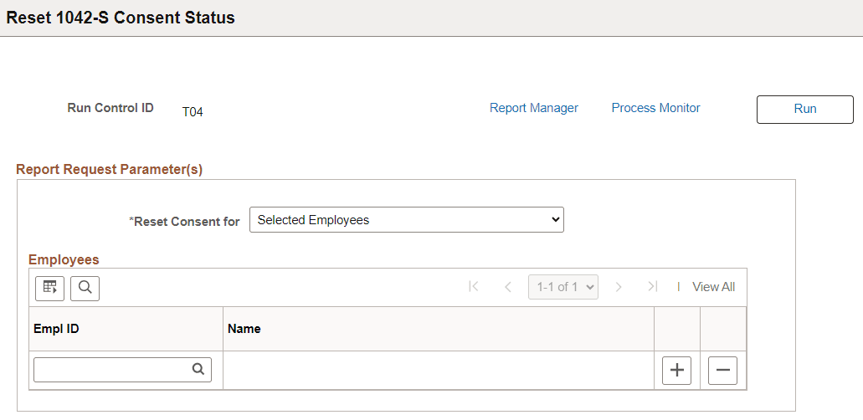The height and width of the screenshot is (420, 863).
Task: Click the Run Control ID value T04
Action: coord(193,112)
